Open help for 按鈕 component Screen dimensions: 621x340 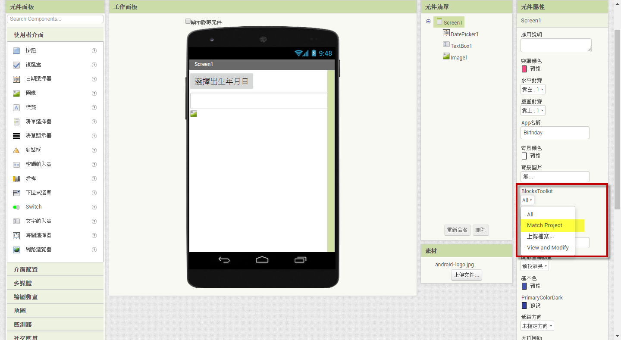point(94,51)
